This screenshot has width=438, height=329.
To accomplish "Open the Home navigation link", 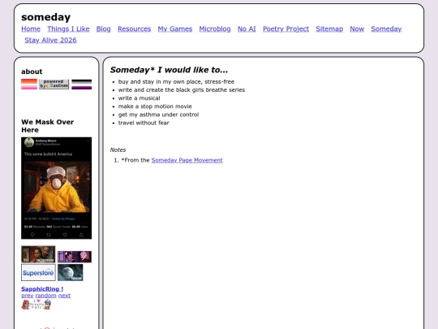I will pos(31,28).
